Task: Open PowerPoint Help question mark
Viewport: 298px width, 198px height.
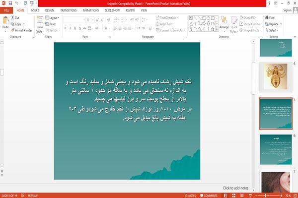Action: coord(269,3)
